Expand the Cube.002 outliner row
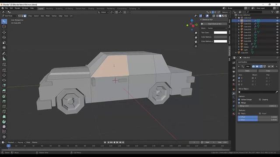Viewport: 280px width, 157px height. click(x=239, y=24)
